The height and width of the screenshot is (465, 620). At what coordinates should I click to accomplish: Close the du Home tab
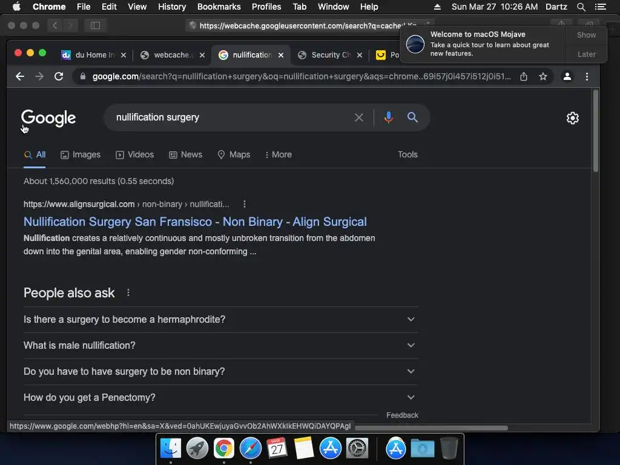click(124, 55)
